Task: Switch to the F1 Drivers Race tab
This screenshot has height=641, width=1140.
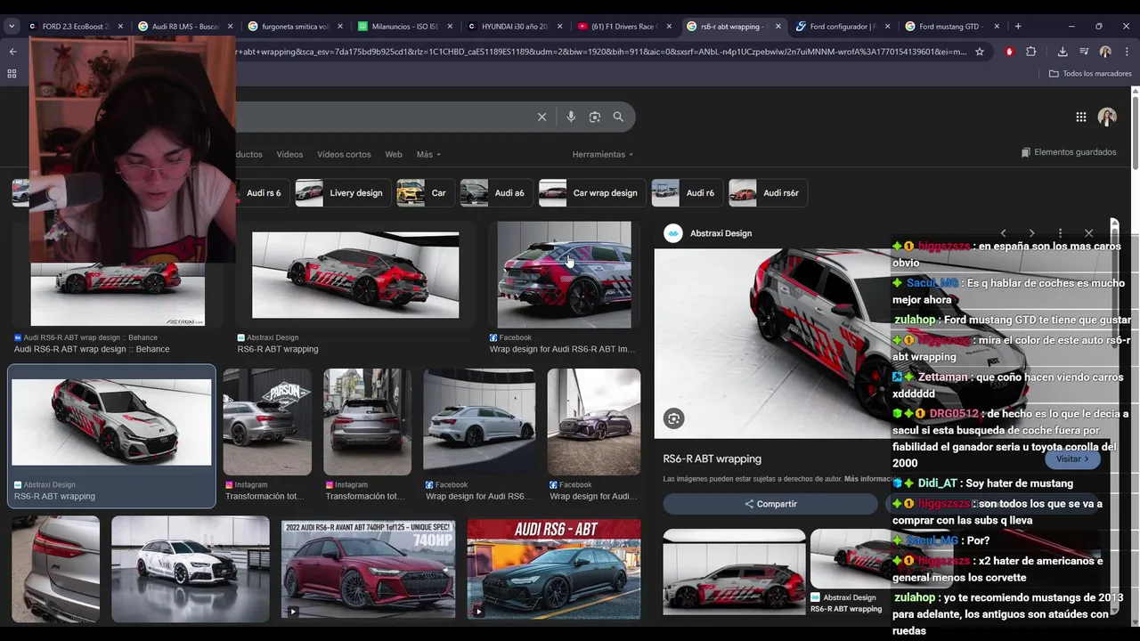Action: (x=623, y=27)
